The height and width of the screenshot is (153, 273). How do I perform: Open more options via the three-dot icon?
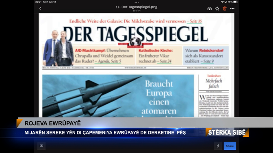click(x=232, y=8)
